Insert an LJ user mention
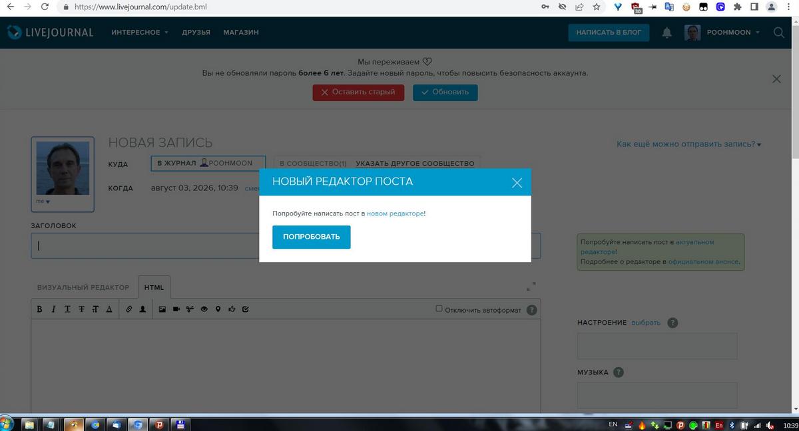The width and height of the screenshot is (799, 431). click(x=142, y=309)
